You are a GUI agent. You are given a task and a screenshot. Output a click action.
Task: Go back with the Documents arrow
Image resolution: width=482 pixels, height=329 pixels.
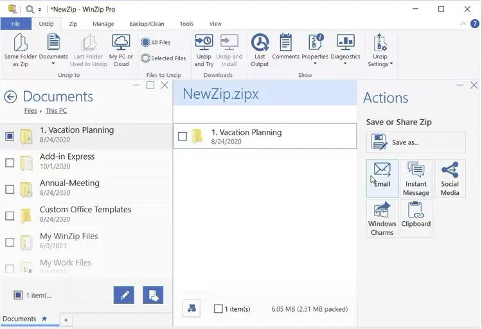tap(10, 97)
